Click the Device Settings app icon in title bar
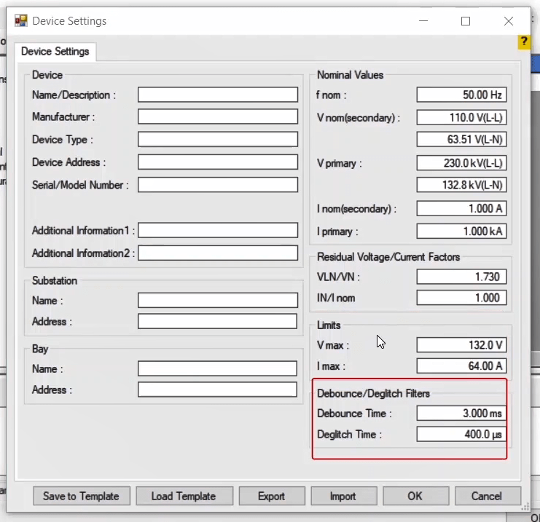Viewport: 540px width, 522px height. point(21,21)
